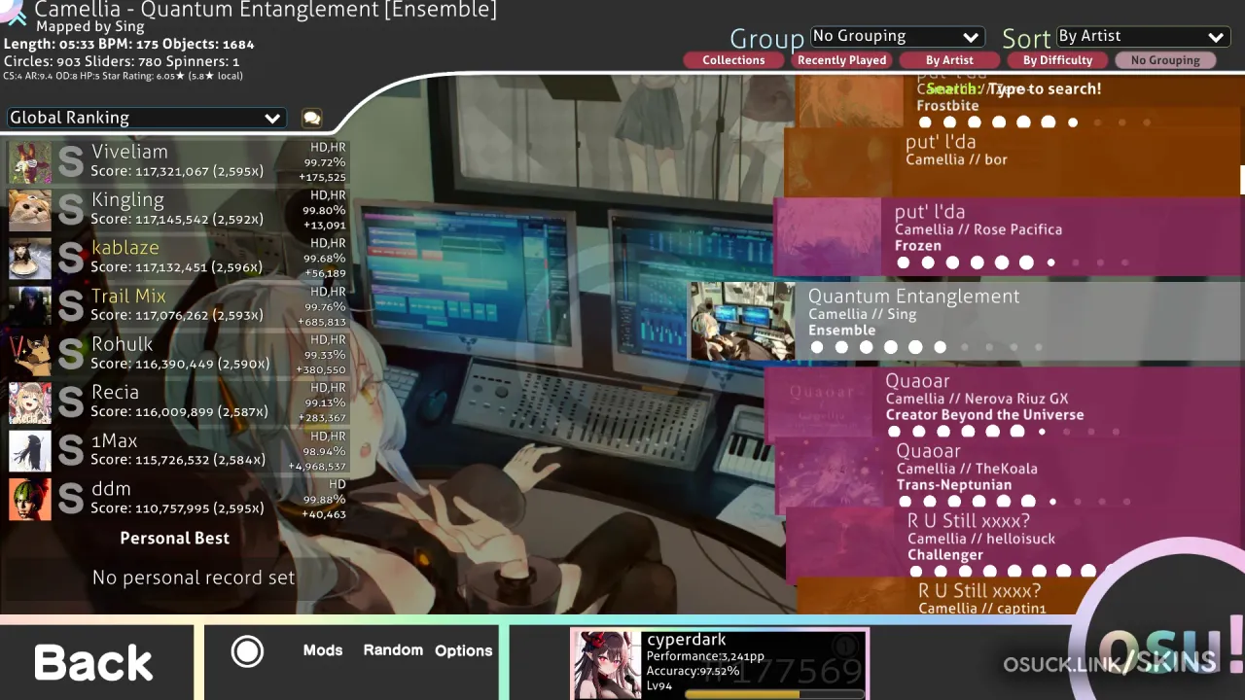Open Kingling's avatar on the leaderboard
This screenshot has width=1245, height=700.
[x=30, y=210]
